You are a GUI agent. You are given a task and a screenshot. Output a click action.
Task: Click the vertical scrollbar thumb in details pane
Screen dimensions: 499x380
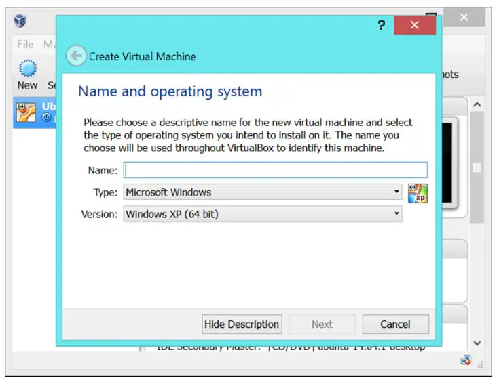click(477, 167)
